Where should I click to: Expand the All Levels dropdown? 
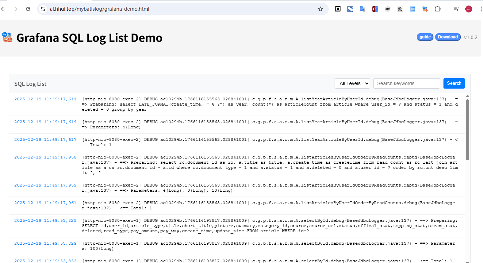[352, 83]
